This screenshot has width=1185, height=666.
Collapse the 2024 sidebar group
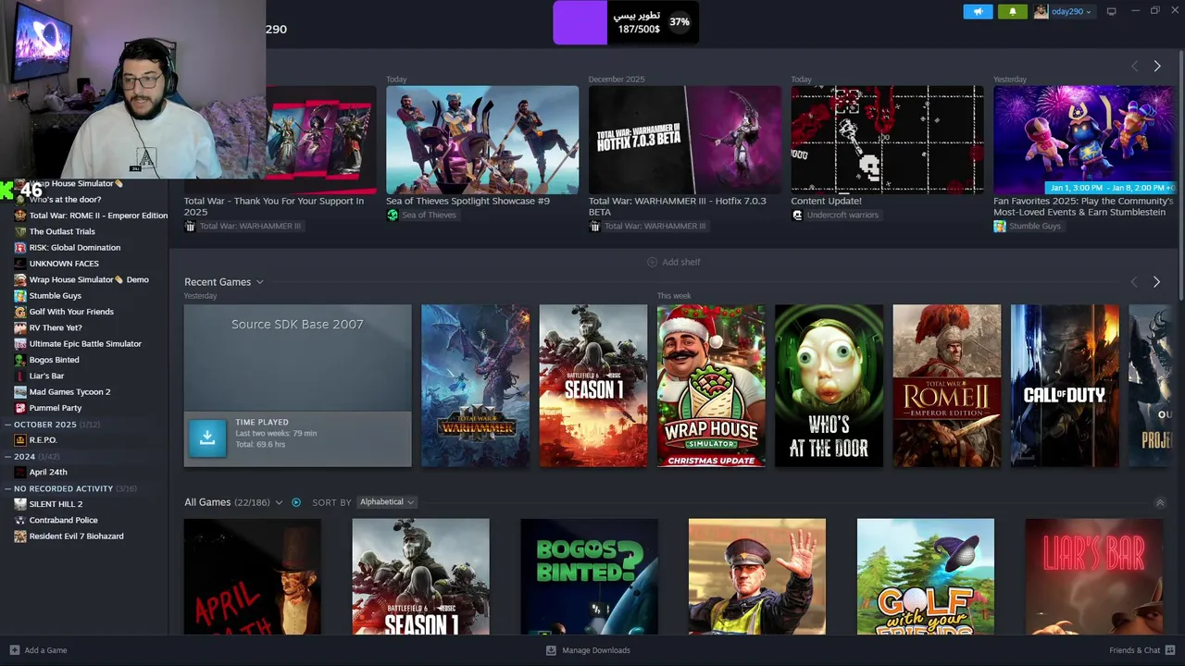tap(8, 456)
